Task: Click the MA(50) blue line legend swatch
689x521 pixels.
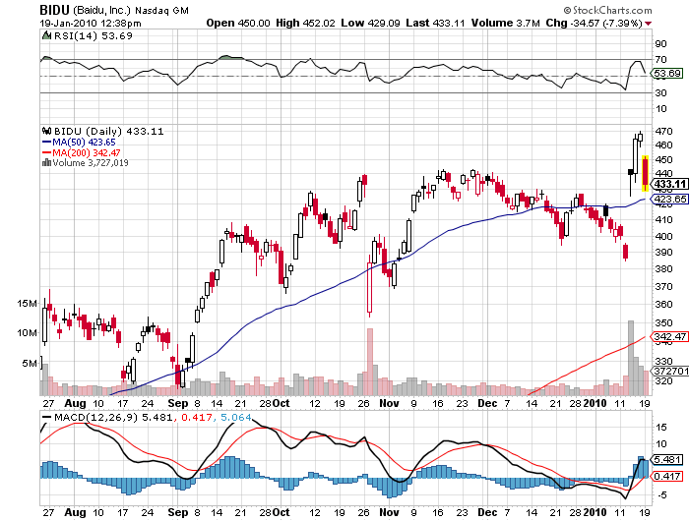Action: (46, 143)
